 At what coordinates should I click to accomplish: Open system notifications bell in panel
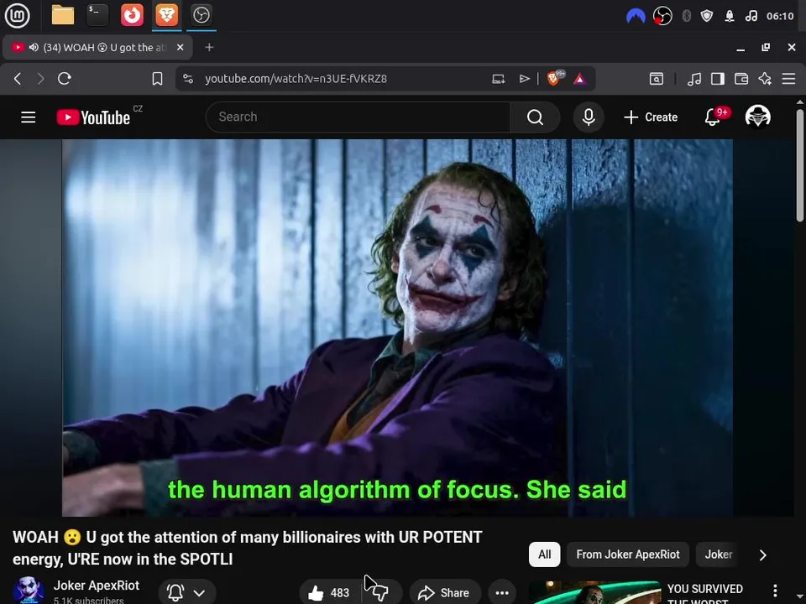(730, 17)
